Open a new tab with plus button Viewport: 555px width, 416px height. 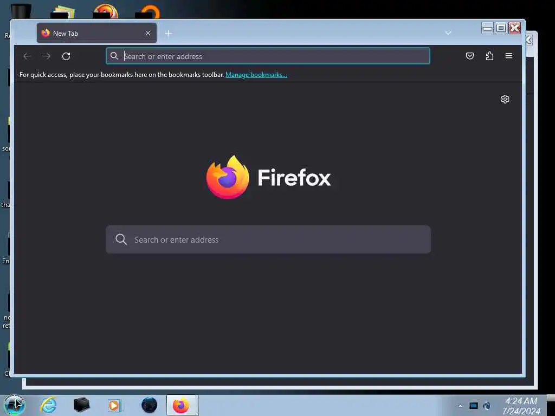point(169,33)
